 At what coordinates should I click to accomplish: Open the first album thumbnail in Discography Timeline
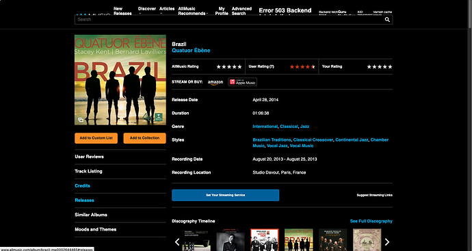coord(196,240)
